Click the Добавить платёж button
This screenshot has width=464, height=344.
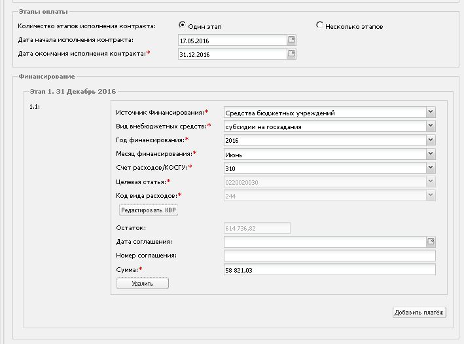(x=419, y=313)
